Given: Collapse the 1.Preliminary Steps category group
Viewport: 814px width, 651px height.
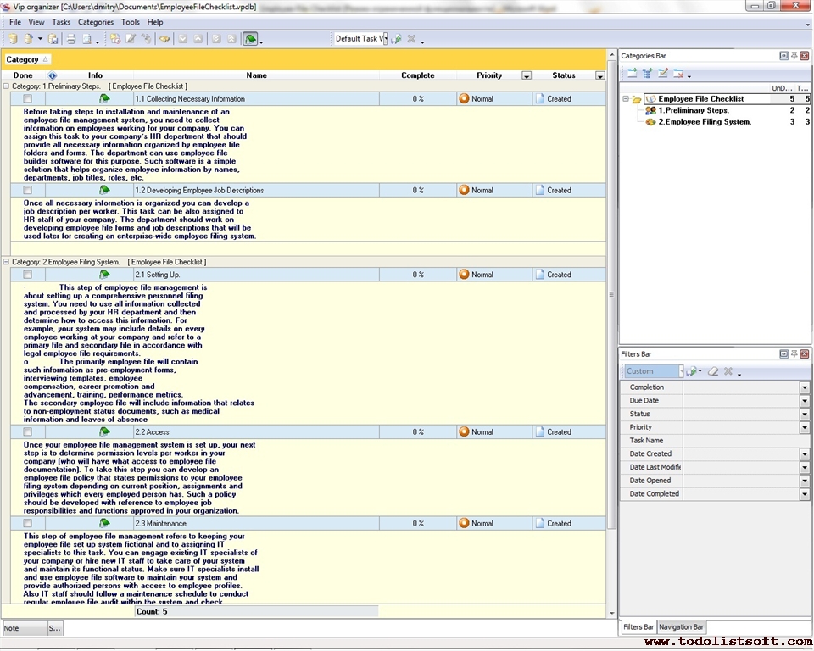Looking at the screenshot, I should (x=7, y=86).
